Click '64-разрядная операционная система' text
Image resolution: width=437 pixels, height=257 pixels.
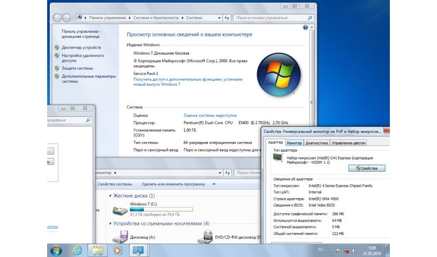(x=217, y=142)
